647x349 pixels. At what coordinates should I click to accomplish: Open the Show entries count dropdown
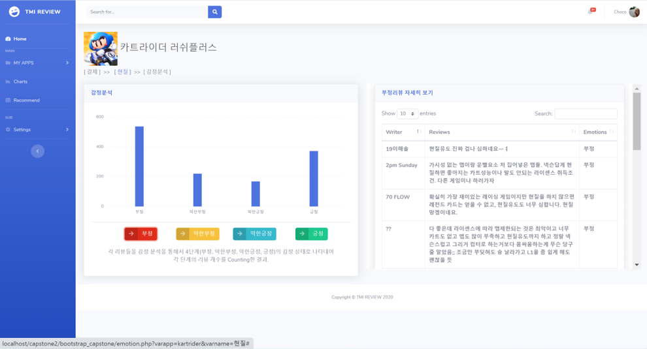pyautogui.click(x=407, y=114)
